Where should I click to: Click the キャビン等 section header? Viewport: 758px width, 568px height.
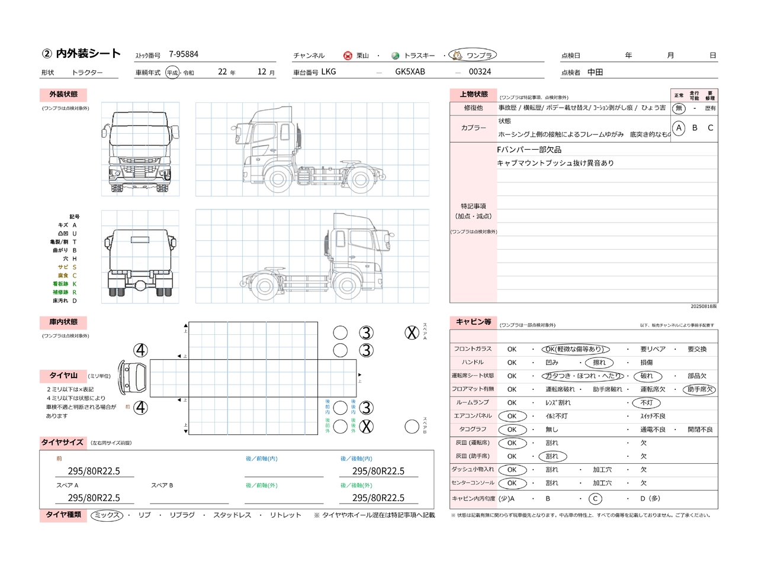(x=473, y=322)
